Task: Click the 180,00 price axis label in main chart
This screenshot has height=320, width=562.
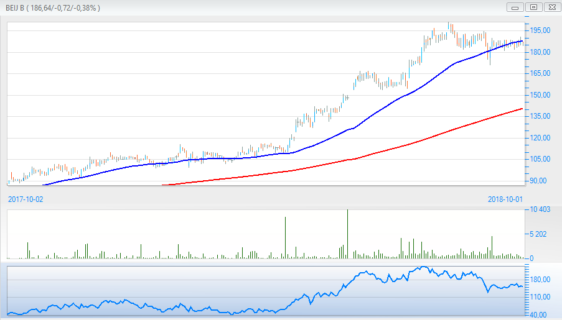Action: click(540, 52)
